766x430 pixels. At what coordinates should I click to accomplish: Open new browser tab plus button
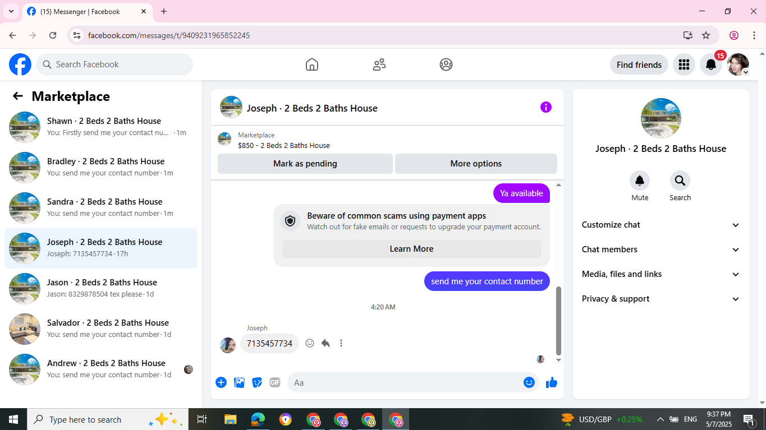click(x=164, y=11)
